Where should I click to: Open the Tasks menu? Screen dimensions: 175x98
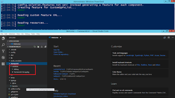pos(33,34)
